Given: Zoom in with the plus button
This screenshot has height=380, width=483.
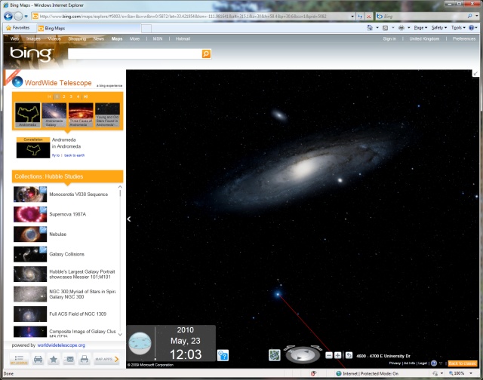Looking at the screenshot, I should pos(337,355).
